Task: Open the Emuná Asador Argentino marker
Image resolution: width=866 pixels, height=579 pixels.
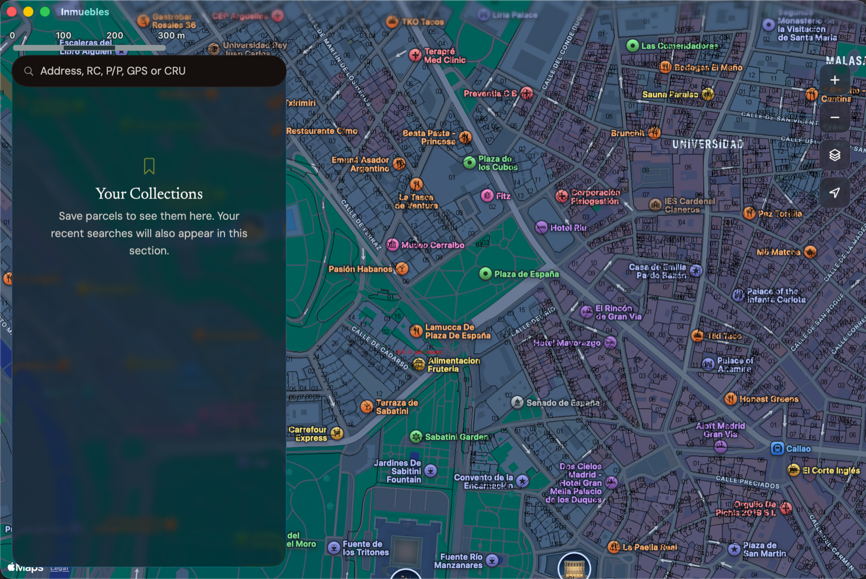Action: (x=399, y=164)
